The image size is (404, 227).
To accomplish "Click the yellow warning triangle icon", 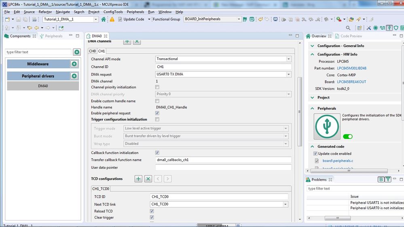I will click(x=112, y=19).
